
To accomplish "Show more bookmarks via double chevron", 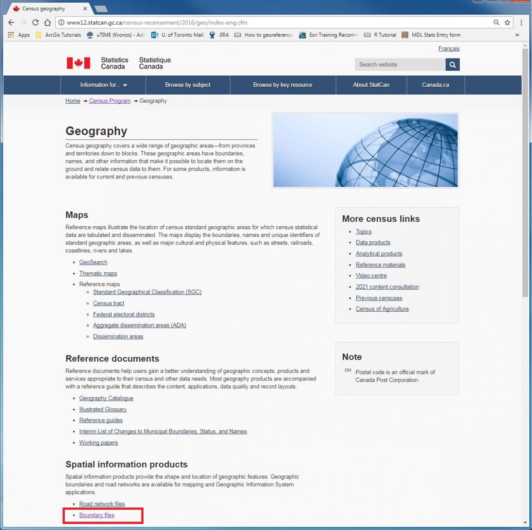I will pyautogui.click(x=517, y=35).
